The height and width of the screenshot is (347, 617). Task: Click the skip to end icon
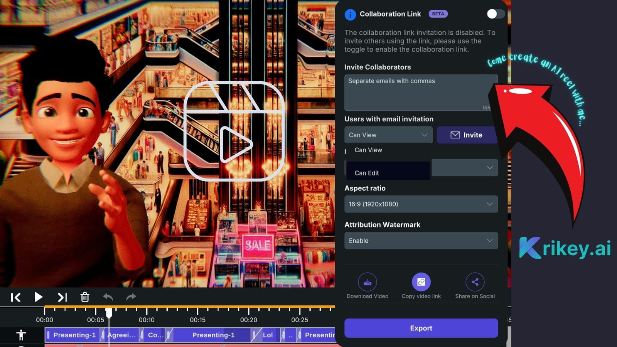(x=62, y=297)
